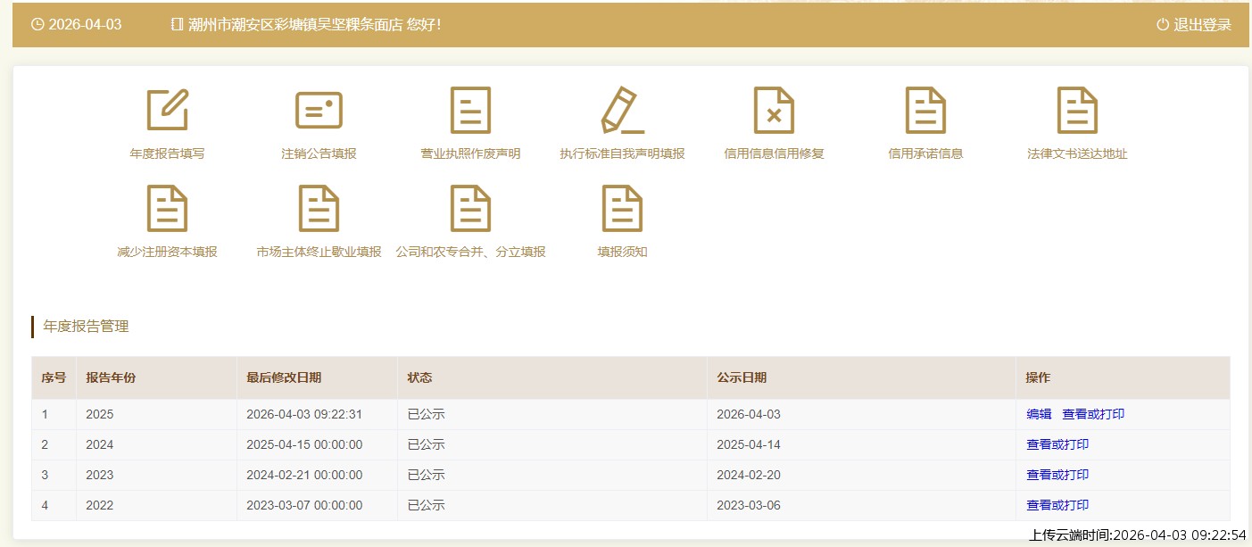
Task: Open 查看或打印 for the 2024 report
Action: click(1057, 444)
